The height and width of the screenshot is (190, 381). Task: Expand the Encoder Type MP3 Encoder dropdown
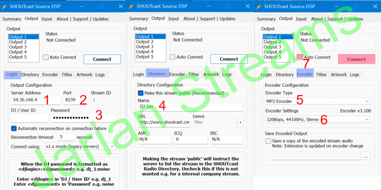click(x=318, y=101)
